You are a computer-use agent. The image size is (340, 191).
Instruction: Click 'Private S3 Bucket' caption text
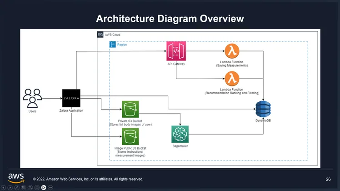point(130,121)
